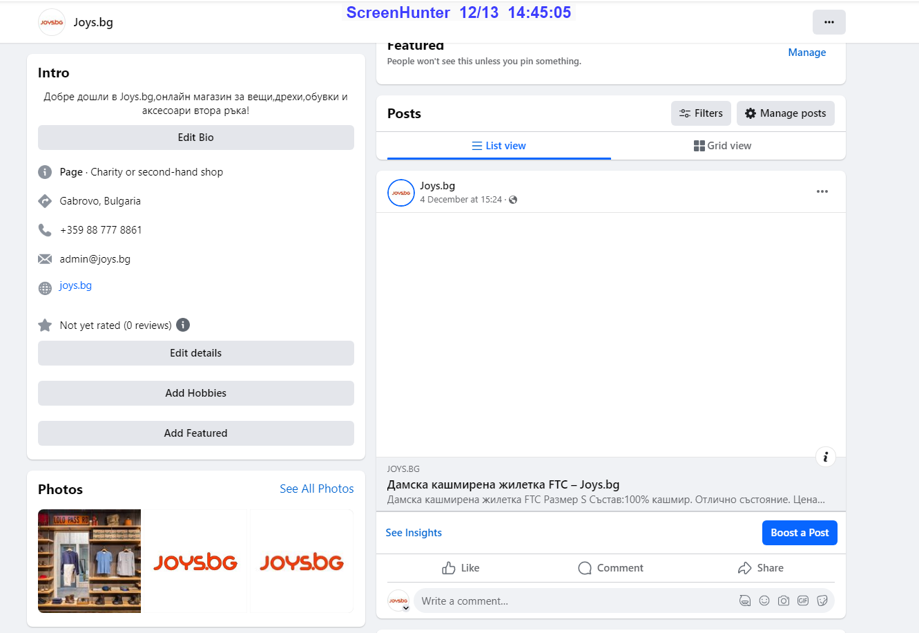Open the page header more options menu
The height and width of the screenshot is (633, 919).
coord(829,22)
